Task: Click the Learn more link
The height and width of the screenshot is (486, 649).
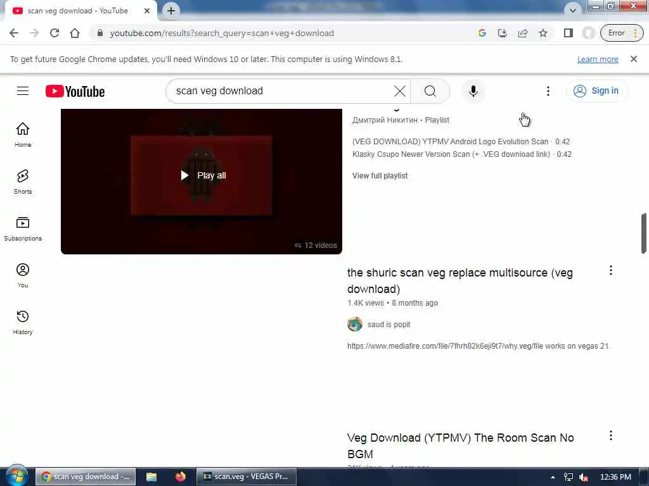Action: click(x=598, y=59)
